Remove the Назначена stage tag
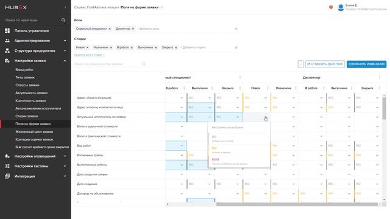Screen dimensions: 390x219 [111, 47]
